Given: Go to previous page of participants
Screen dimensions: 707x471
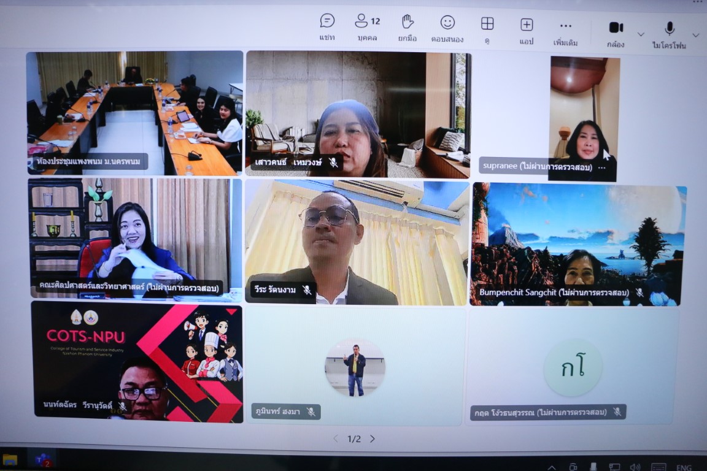Looking at the screenshot, I should pyautogui.click(x=335, y=438).
